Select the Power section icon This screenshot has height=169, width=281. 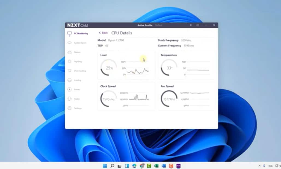click(69, 89)
